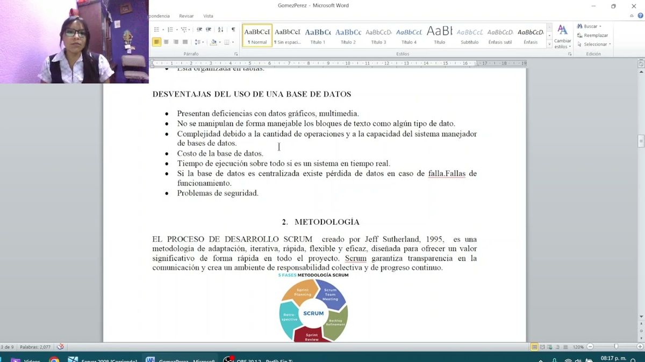Screen dimensions: 645x362
Task: Click the zoom slider handle
Action: pos(616,347)
